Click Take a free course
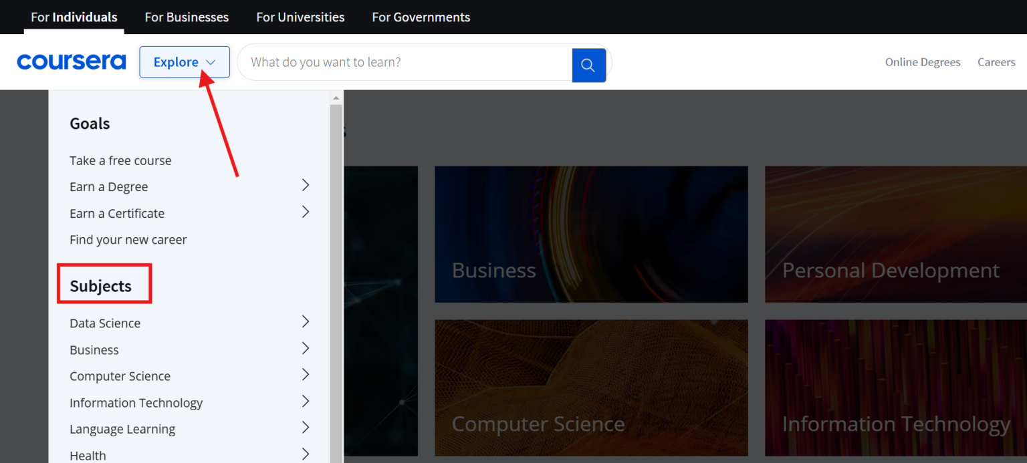Image resolution: width=1027 pixels, height=463 pixels. coord(120,160)
